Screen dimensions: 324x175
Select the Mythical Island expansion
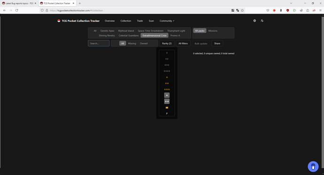[126, 31]
